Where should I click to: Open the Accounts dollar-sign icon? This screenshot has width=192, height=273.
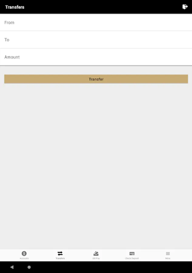coord(24,254)
